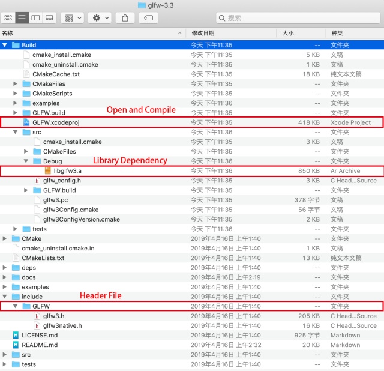Select the bottom-level tests folder dated 上午1:40

point(192,364)
